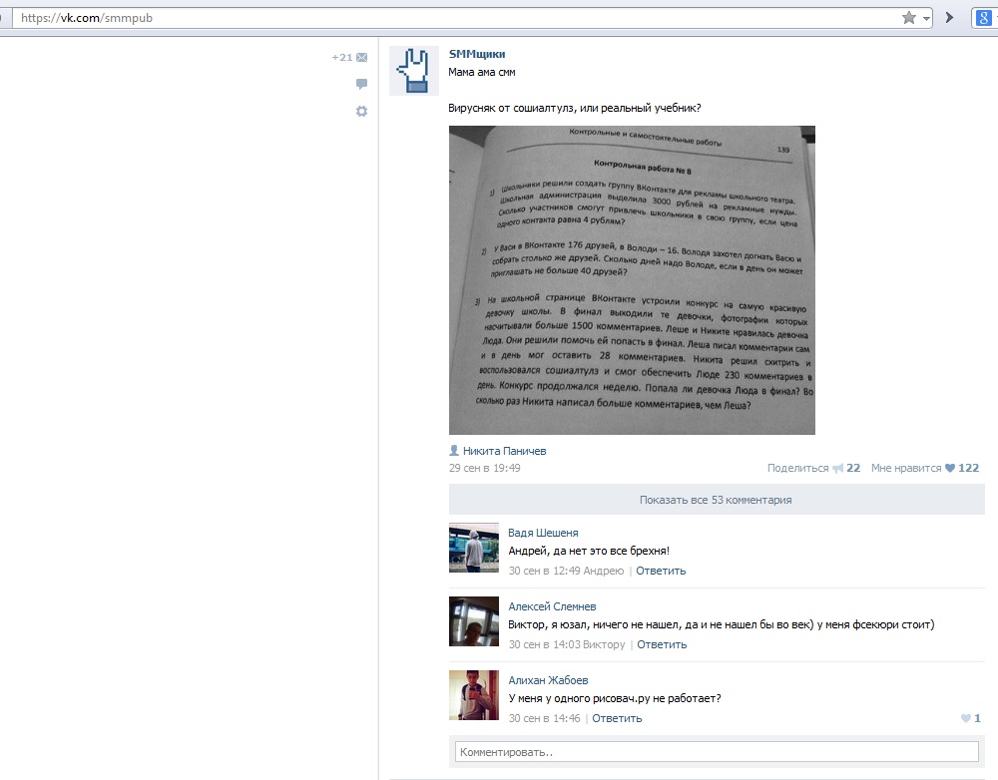Click the megaphone share icon
Screen dimensions: 998x780
coord(837,468)
